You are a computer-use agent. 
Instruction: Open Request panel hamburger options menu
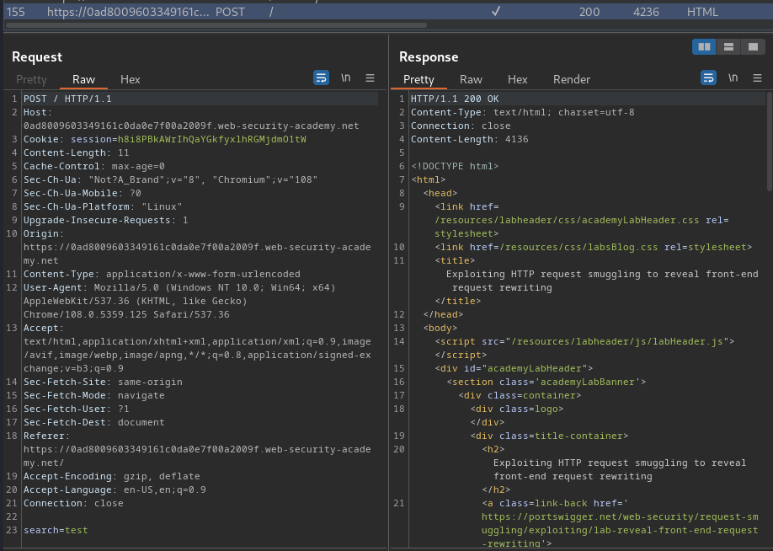point(370,78)
